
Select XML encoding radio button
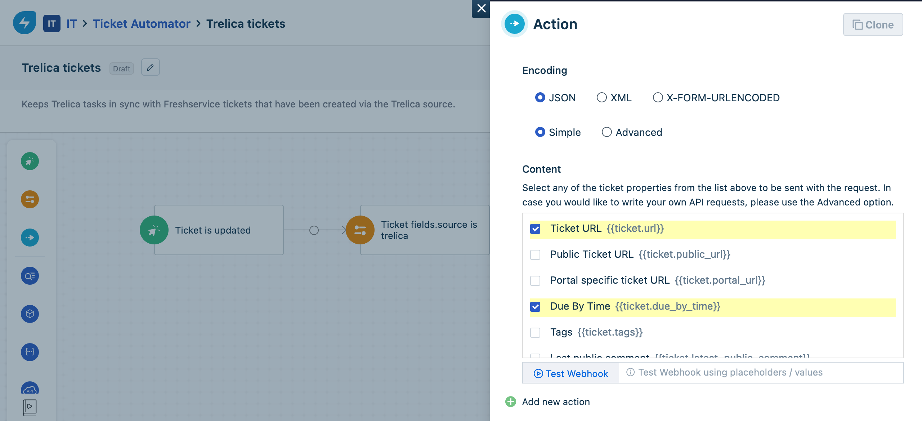tap(602, 97)
